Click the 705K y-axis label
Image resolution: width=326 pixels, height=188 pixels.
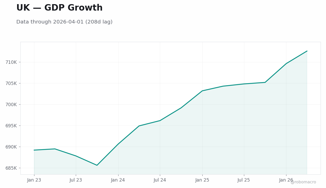pyautogui.click(x=11, y=83)
